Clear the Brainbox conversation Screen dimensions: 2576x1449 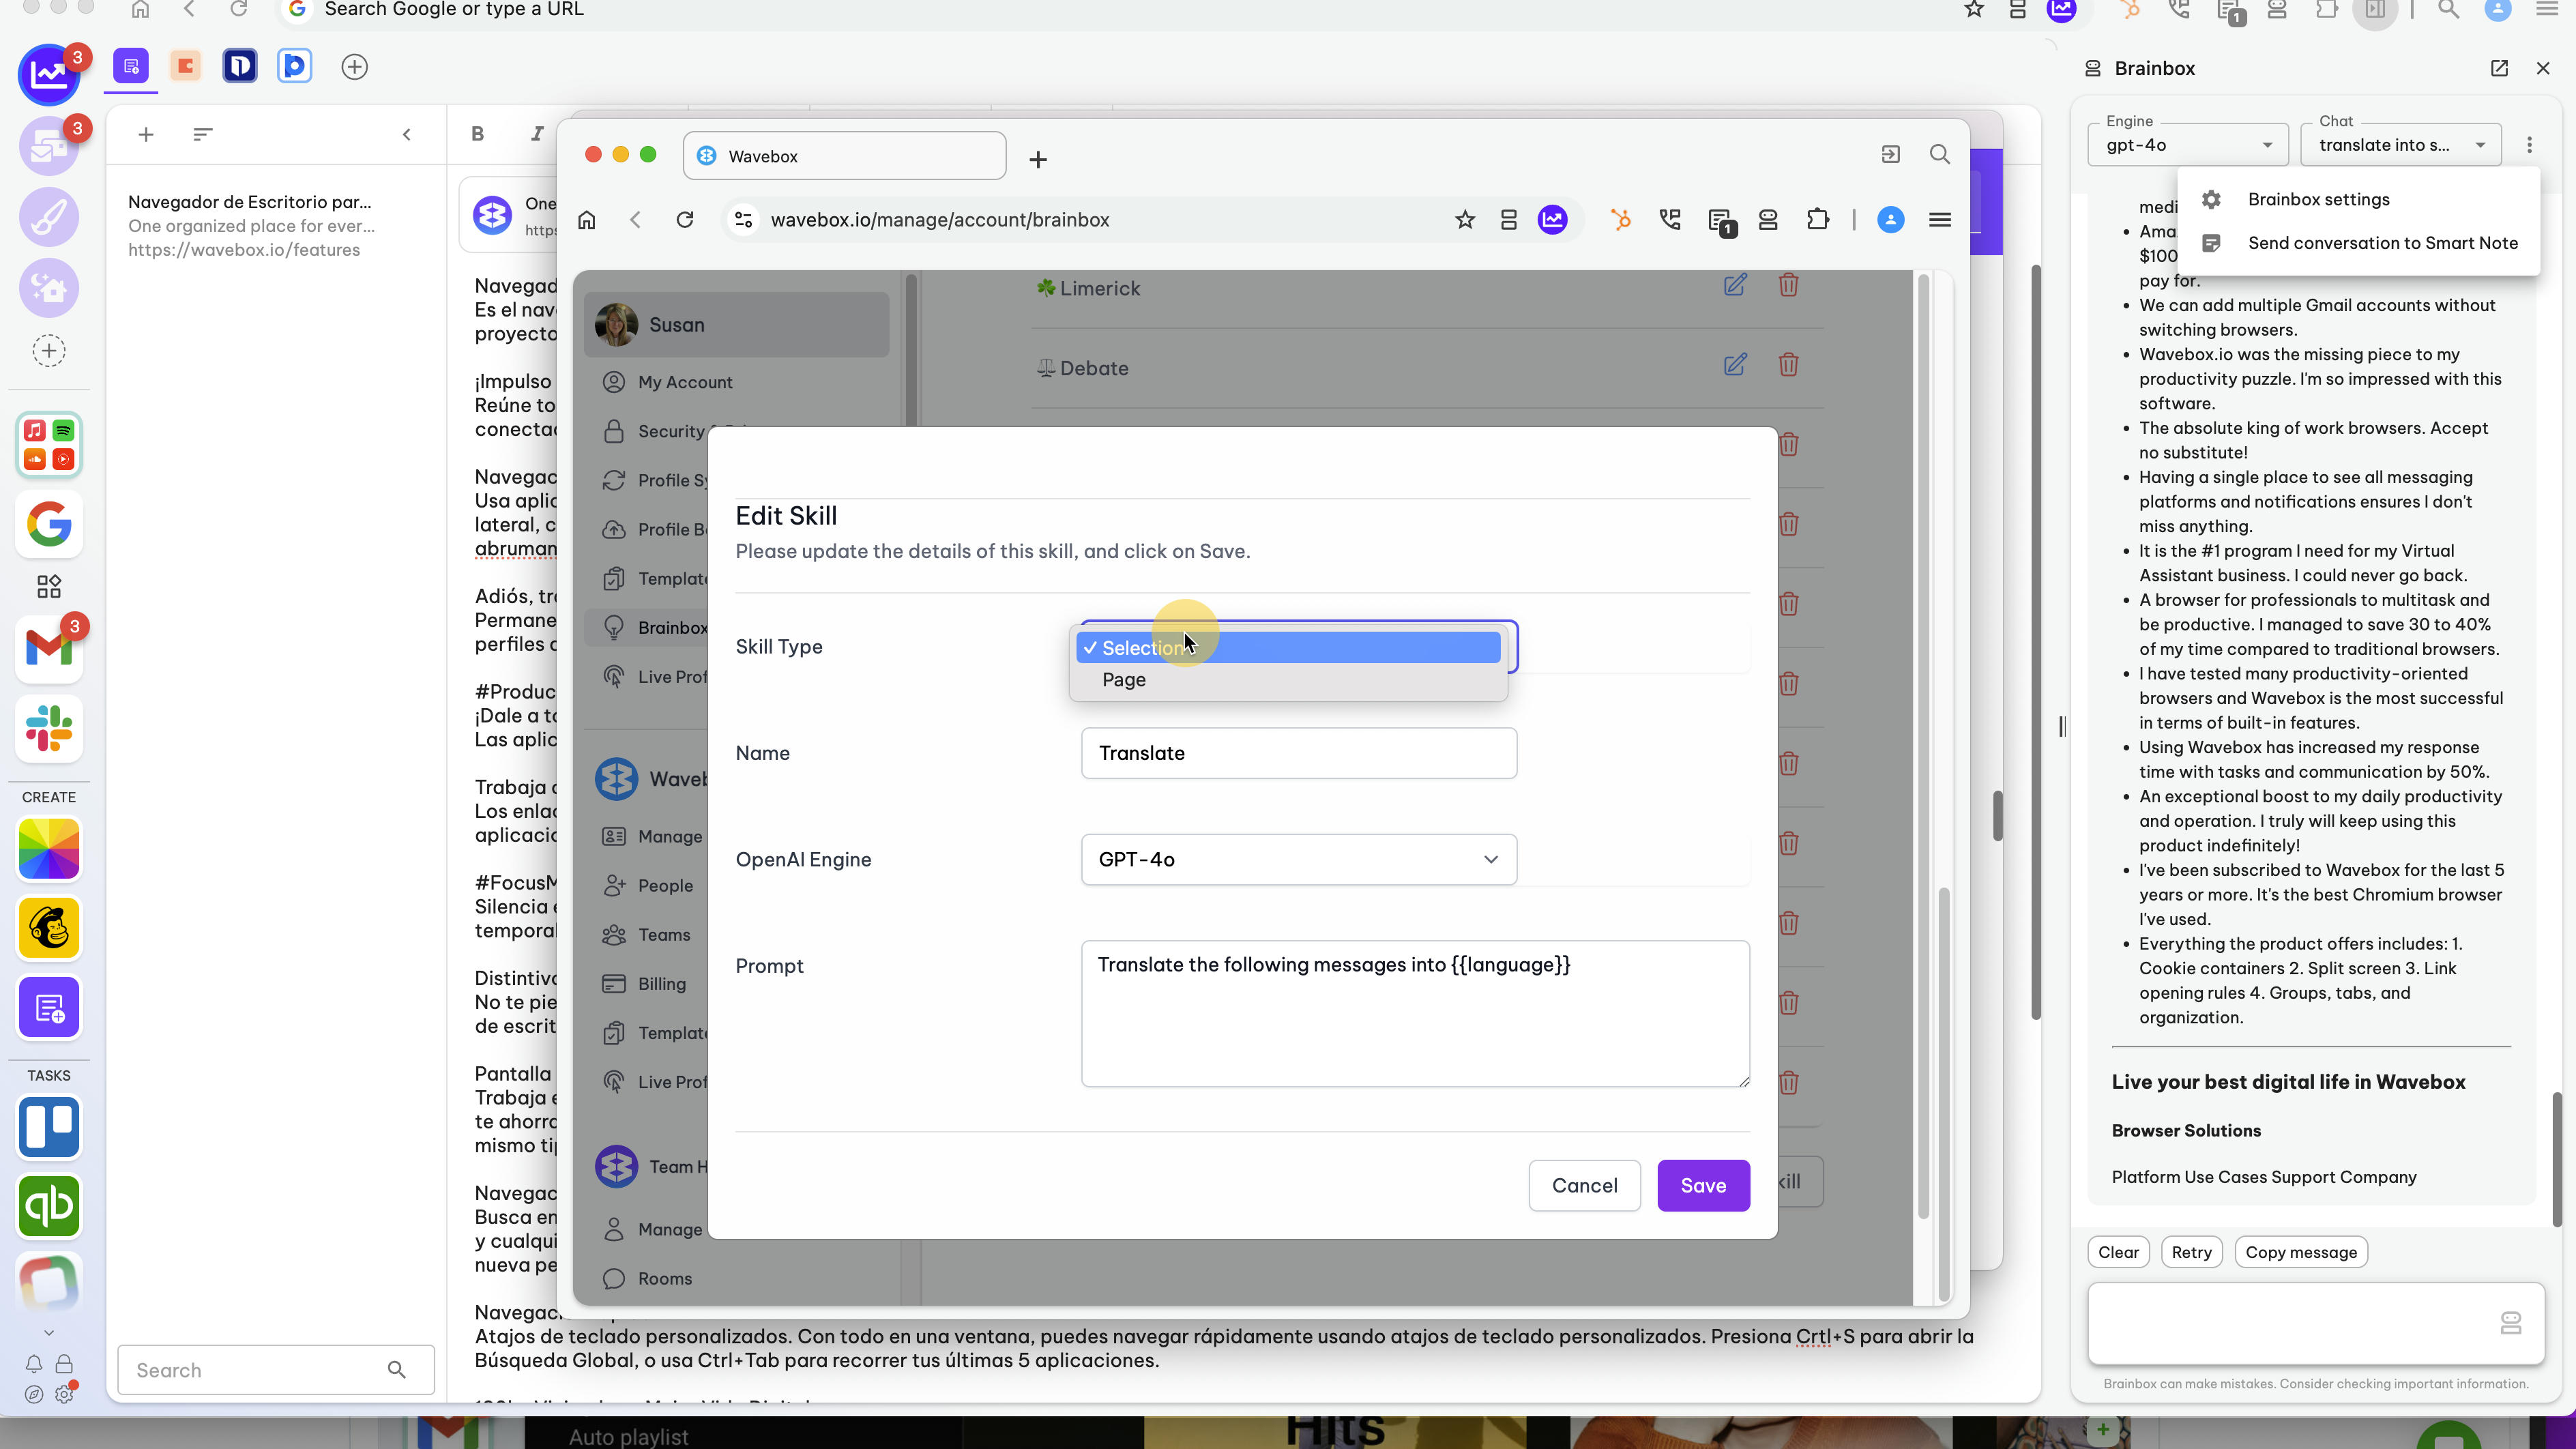(x=2118, y=1252)
